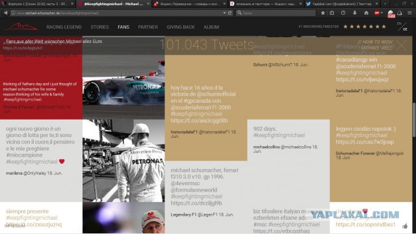This screenshot has width=416, height=234.
Task: Open link t.co/rvljwujaqz in canadiangp tweet
Action: click(x=362, y=79)
